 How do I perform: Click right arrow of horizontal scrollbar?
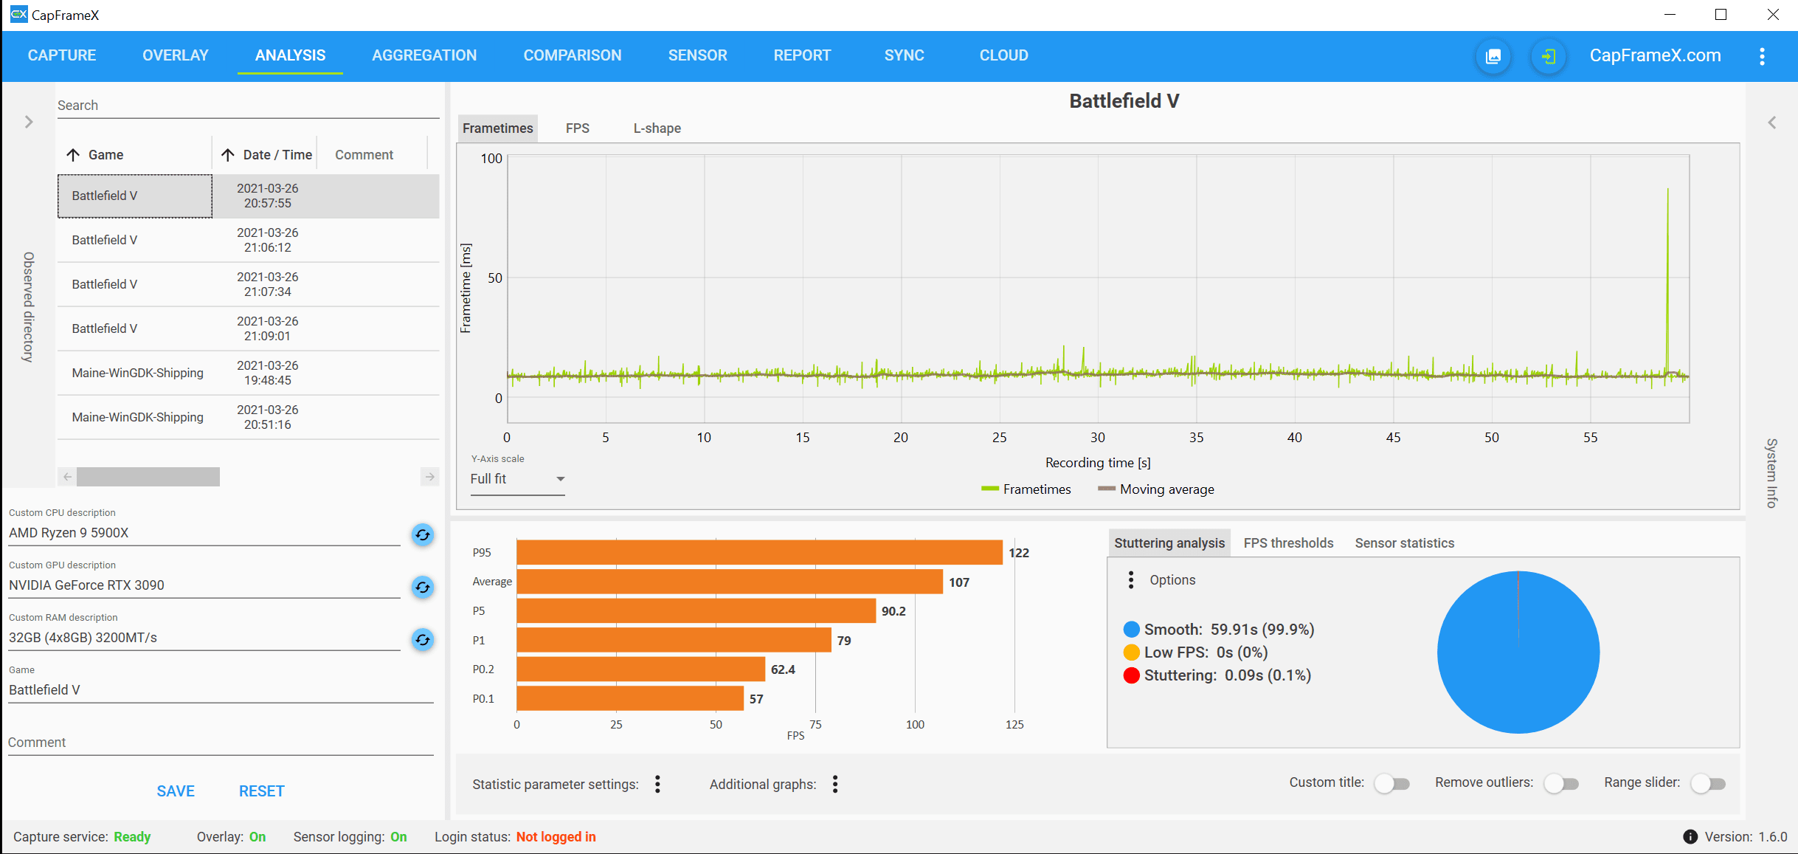pos(430,477)
